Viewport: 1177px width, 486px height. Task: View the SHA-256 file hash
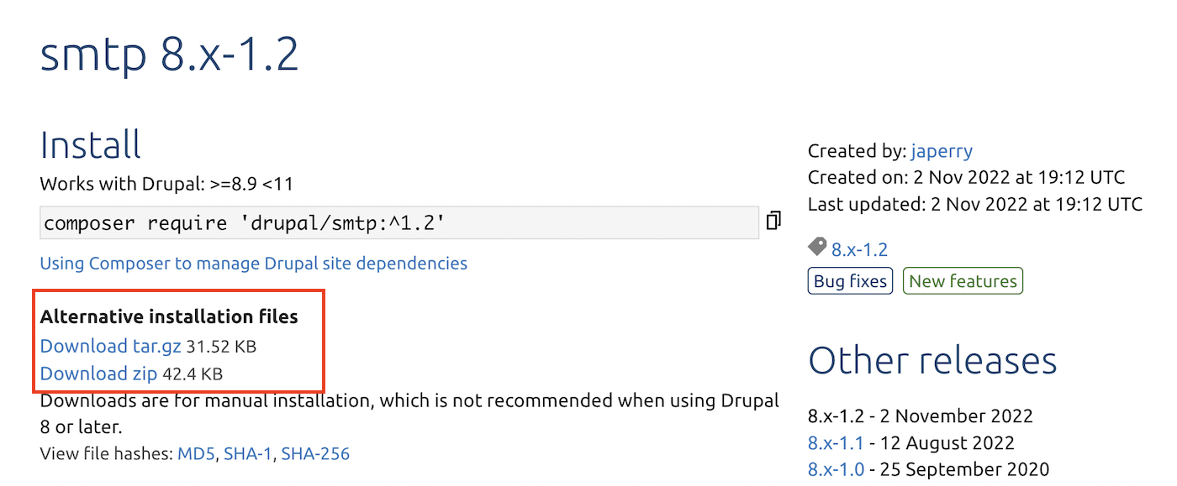coord(315,453)
